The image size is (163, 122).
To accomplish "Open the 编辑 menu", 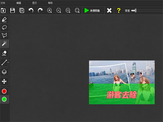I will (19, 3).
